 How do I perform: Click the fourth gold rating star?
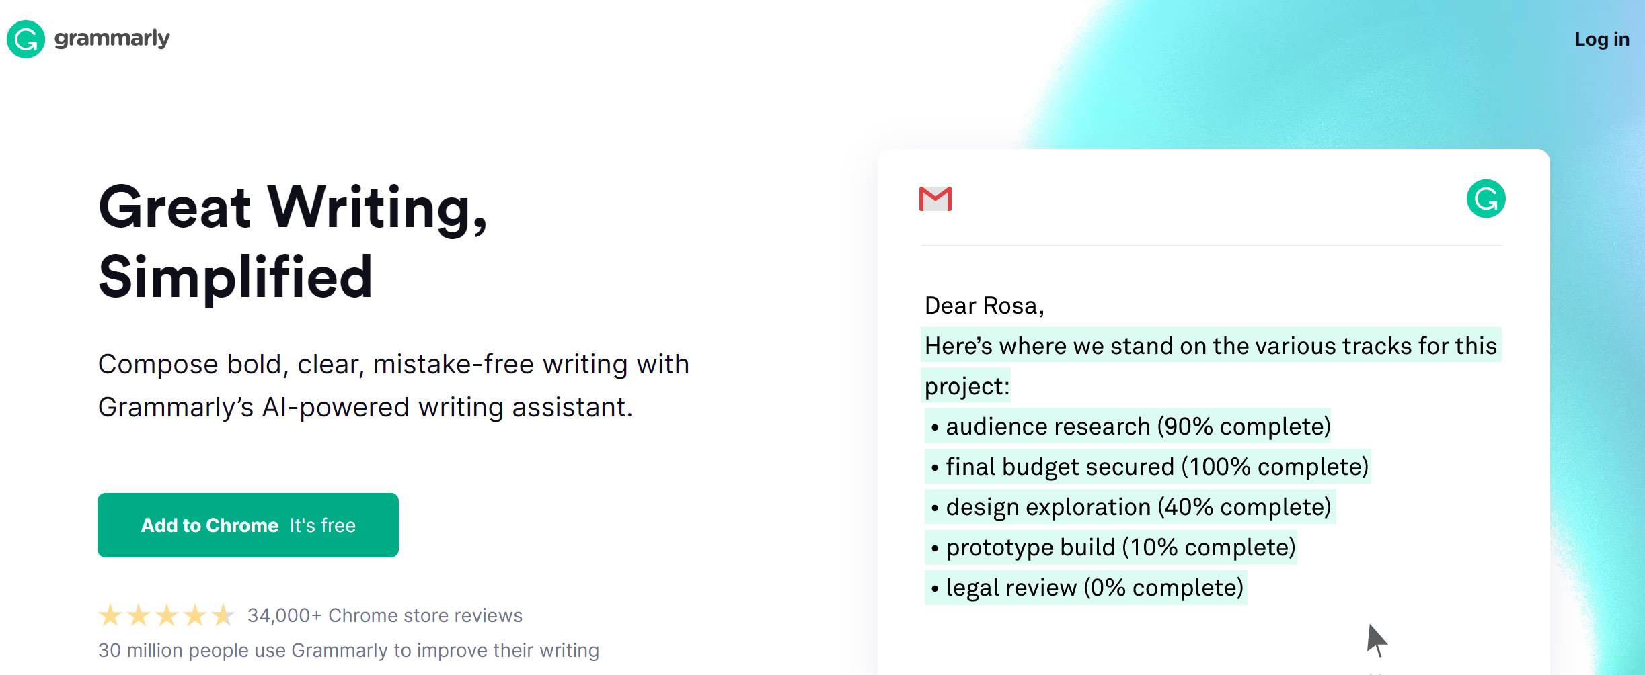195,615
